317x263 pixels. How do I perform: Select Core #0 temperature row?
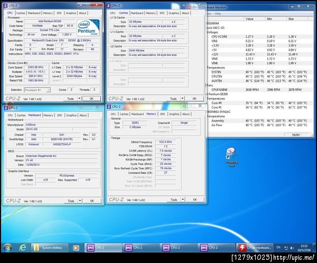[x=260, y=103]
